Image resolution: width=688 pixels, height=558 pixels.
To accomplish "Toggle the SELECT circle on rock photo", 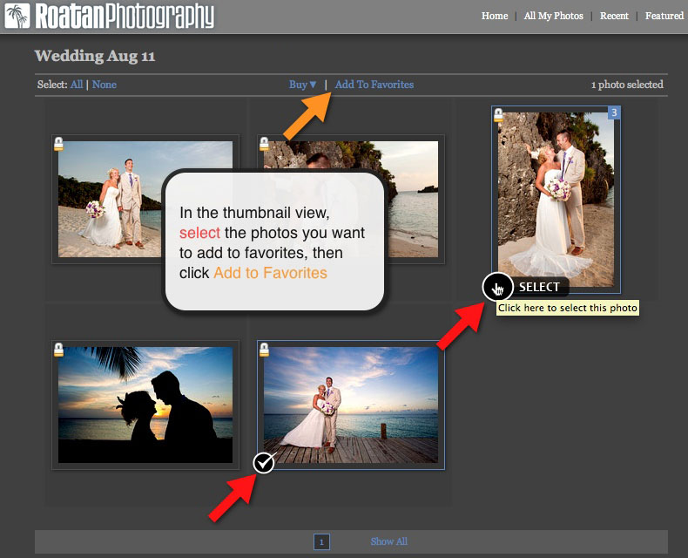I will (497, 286).
